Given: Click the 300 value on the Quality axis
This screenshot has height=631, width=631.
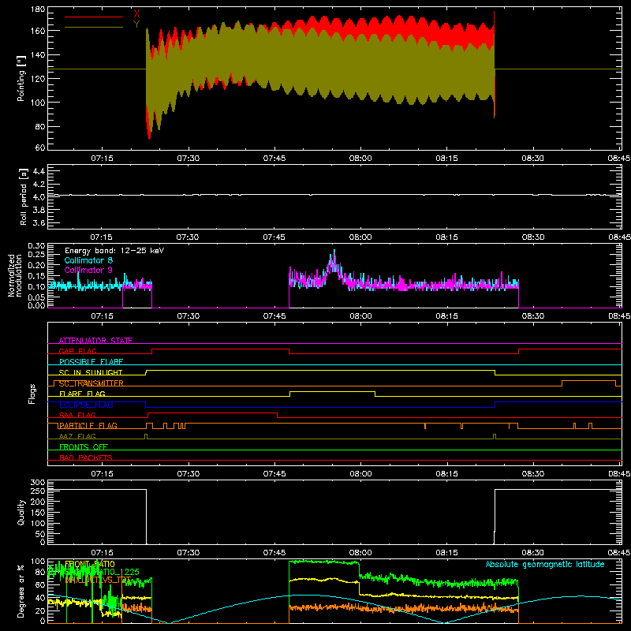Looking at the screenshot, I should (x=38, y=483).
